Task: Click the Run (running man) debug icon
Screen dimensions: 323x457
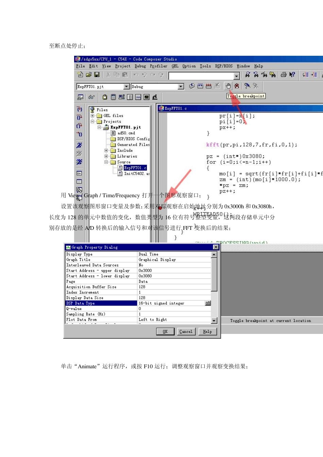Action: (x=79, y=145)
